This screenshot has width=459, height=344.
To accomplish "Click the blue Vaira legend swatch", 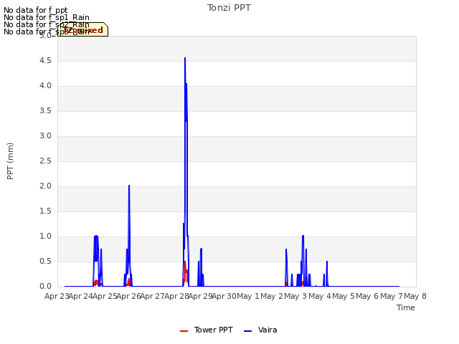I will click(x=247, y=331).
